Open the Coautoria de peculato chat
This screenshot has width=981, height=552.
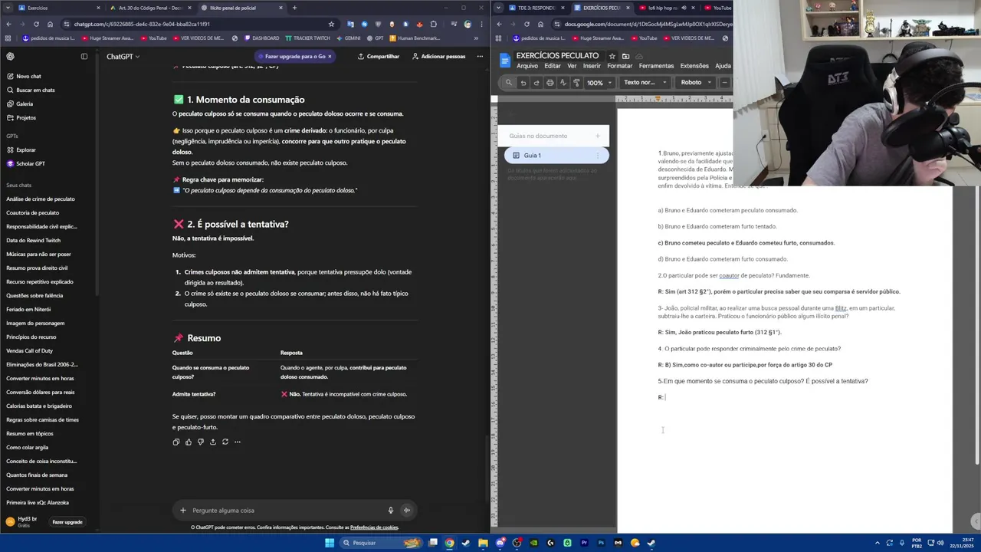click(49, 212)
